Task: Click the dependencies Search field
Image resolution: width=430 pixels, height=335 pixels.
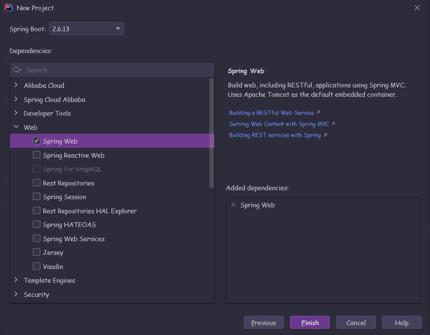Action: 116,70
